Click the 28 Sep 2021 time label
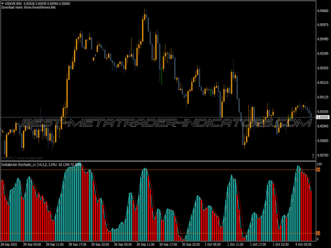This screenshot has width=331, height=248. tap(9, 244)
